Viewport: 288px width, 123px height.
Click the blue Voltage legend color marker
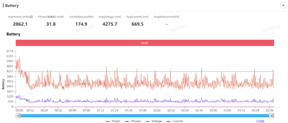(x=147, y=121)
